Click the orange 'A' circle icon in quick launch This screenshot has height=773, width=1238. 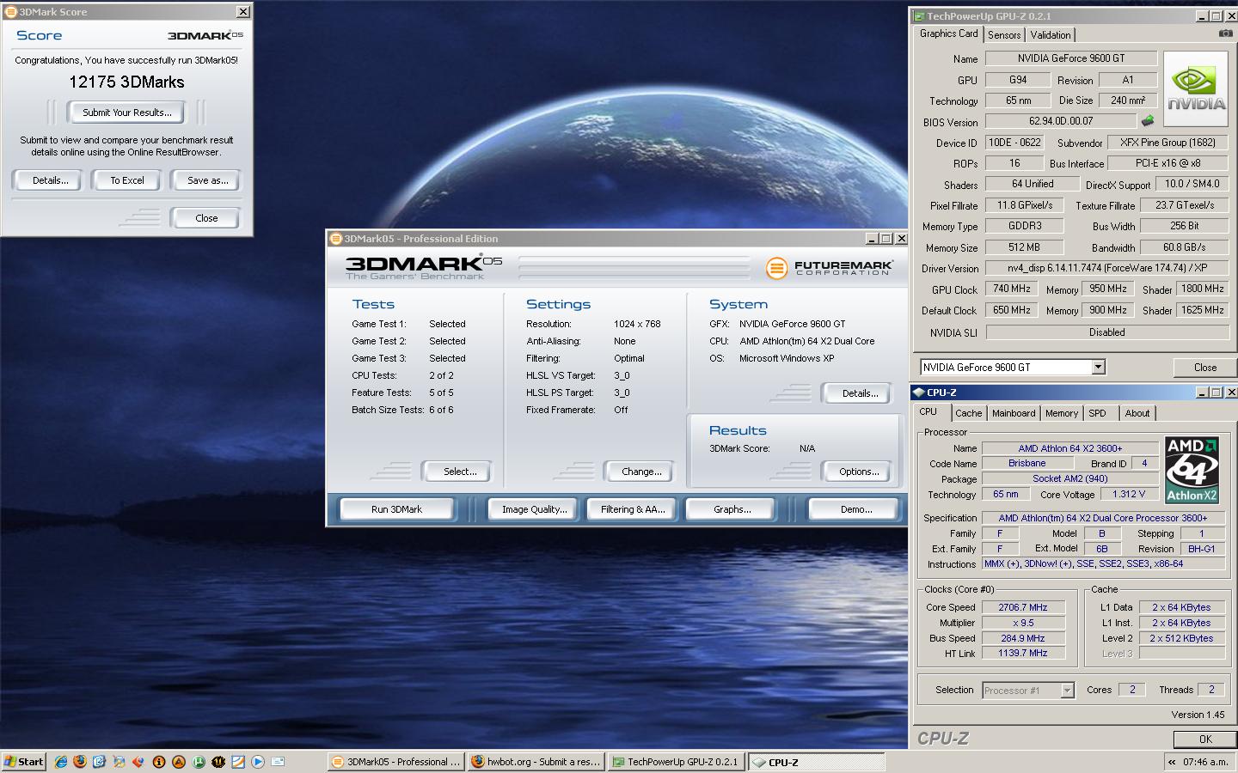(x=179, y=762)
